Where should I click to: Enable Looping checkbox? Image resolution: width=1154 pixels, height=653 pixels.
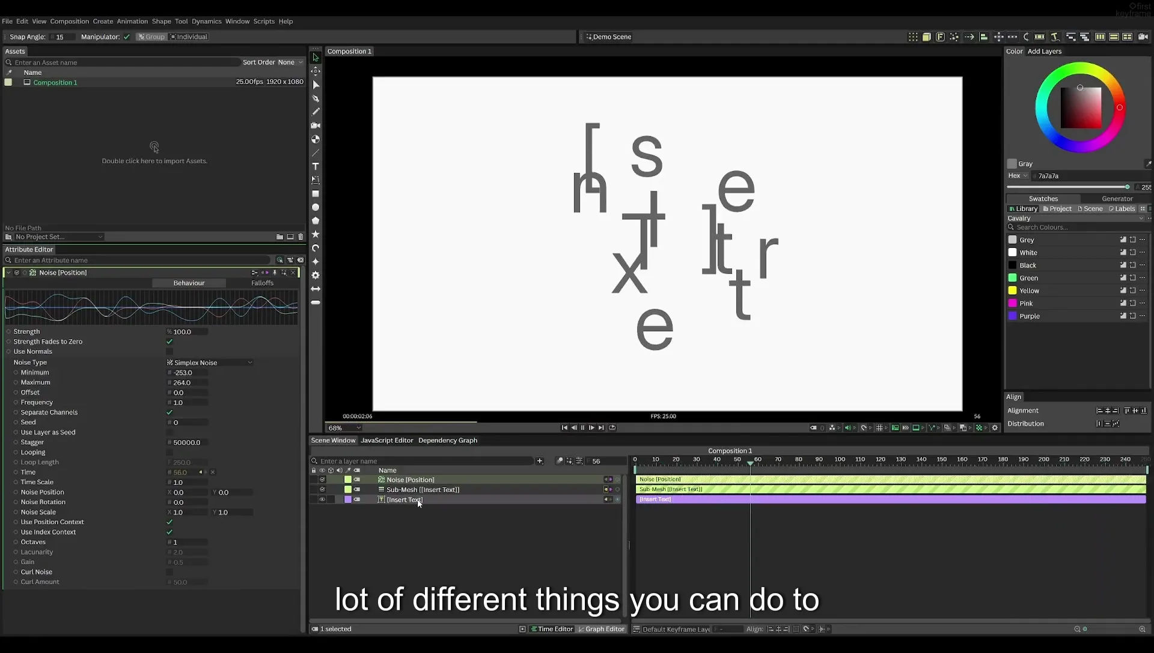169,453
